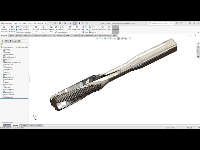200x150 pixels.
Task: Open the File menu
Action: point(16,24)
